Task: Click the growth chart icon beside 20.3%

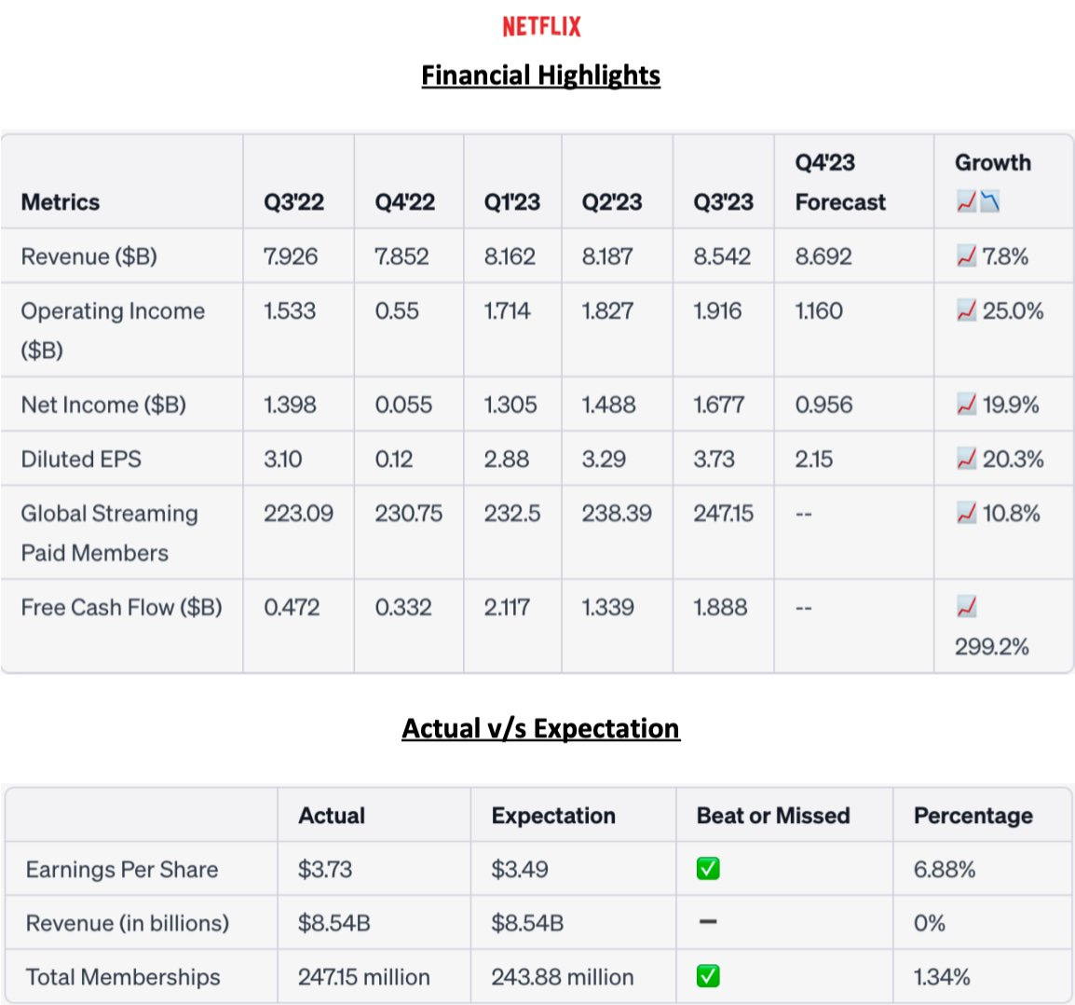Action: (966, 459)
